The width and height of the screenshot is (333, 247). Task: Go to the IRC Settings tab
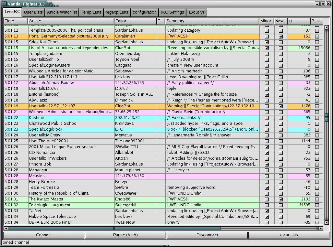point(172,12)
